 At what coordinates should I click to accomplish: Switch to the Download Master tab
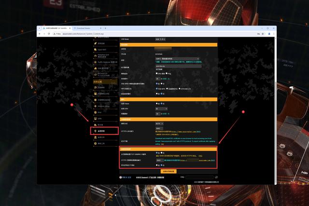[x=87, y=28]
